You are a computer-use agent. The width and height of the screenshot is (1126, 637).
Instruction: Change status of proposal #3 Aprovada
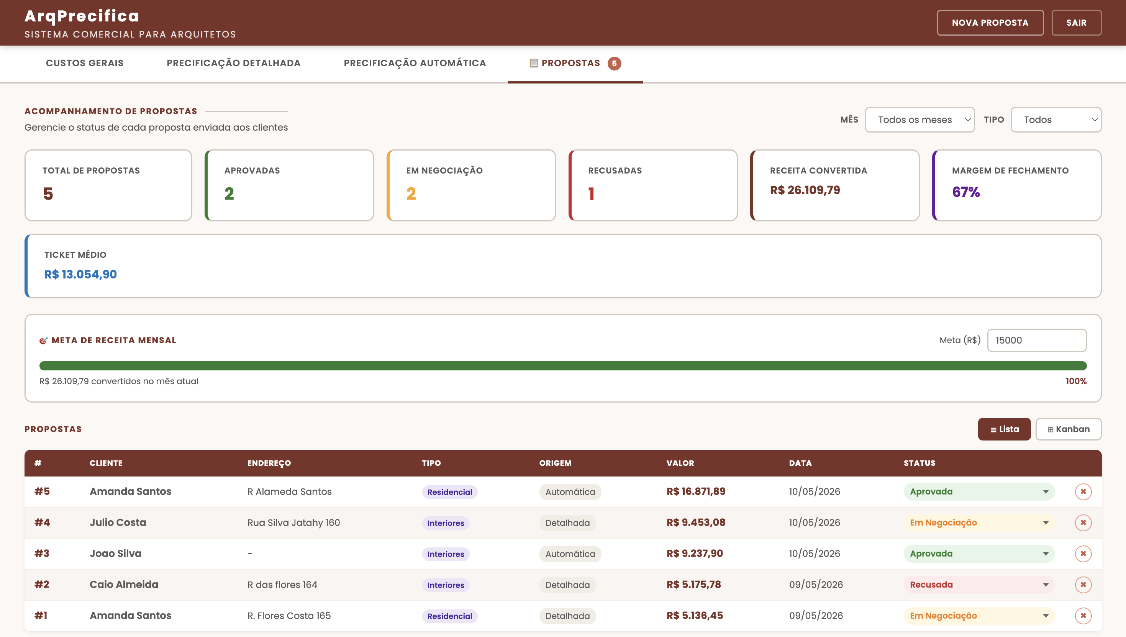[x=979, y=553]
